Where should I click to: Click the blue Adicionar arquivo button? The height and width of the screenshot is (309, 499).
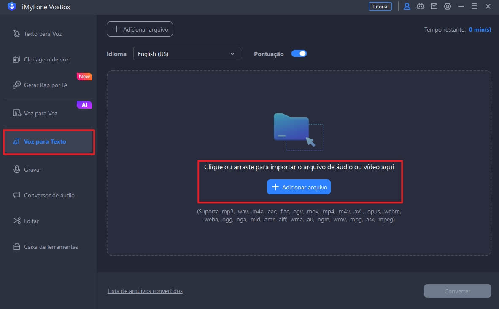299,187
